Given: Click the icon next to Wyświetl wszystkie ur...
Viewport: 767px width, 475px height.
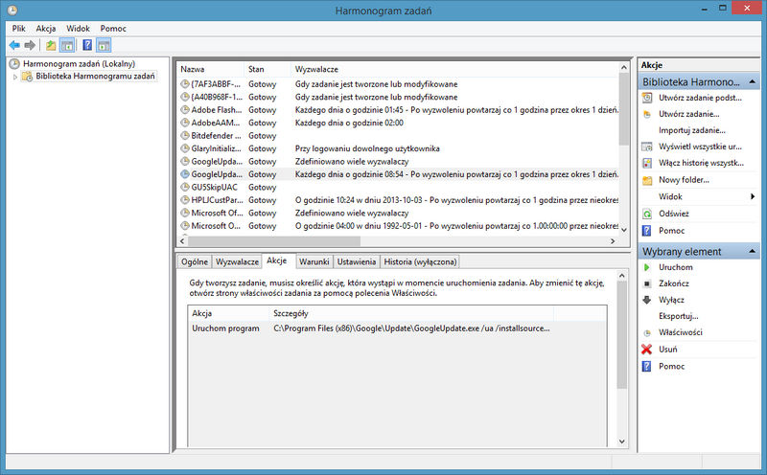Looking at the screenshot, I should tap(647, 147).
